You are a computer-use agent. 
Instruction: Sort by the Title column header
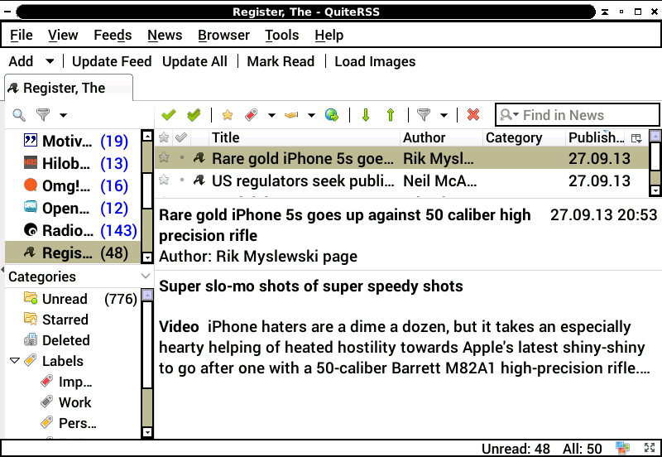[305, 137]
